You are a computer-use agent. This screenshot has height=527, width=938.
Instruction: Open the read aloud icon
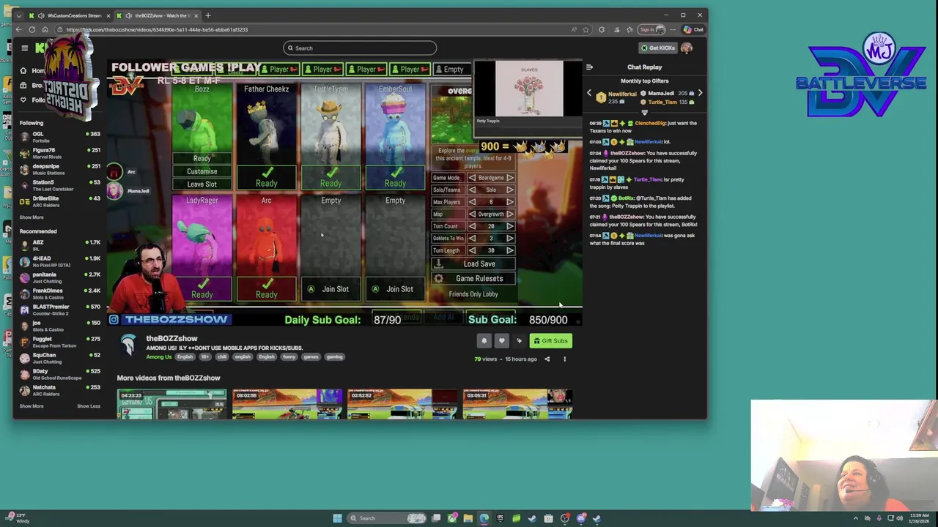(574, 30)
